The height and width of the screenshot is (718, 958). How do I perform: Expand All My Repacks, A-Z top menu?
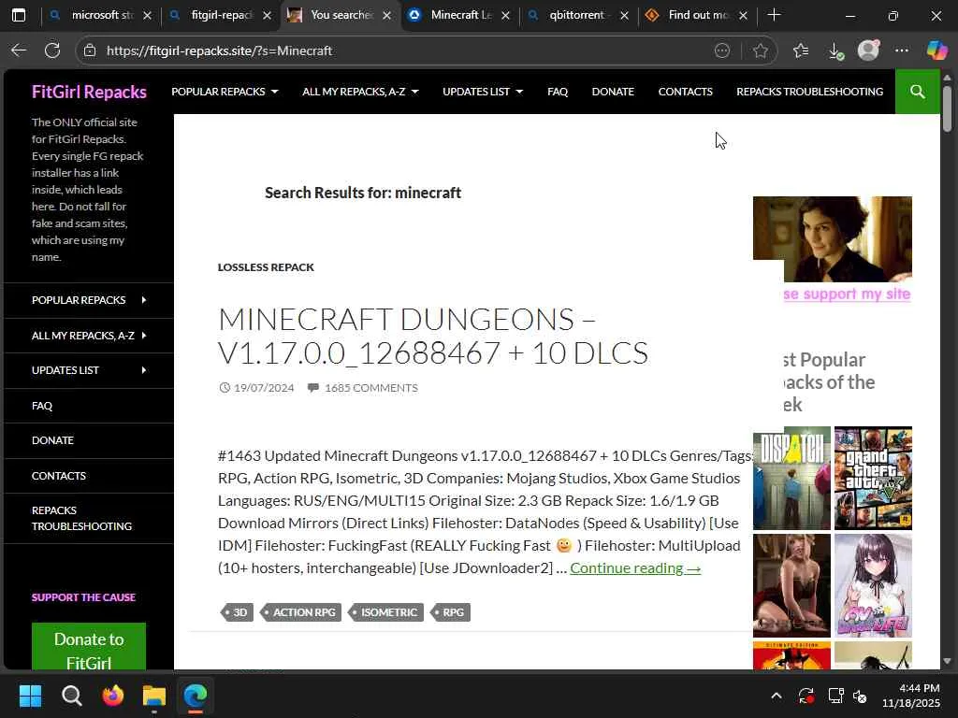click(x=360, y=92)
